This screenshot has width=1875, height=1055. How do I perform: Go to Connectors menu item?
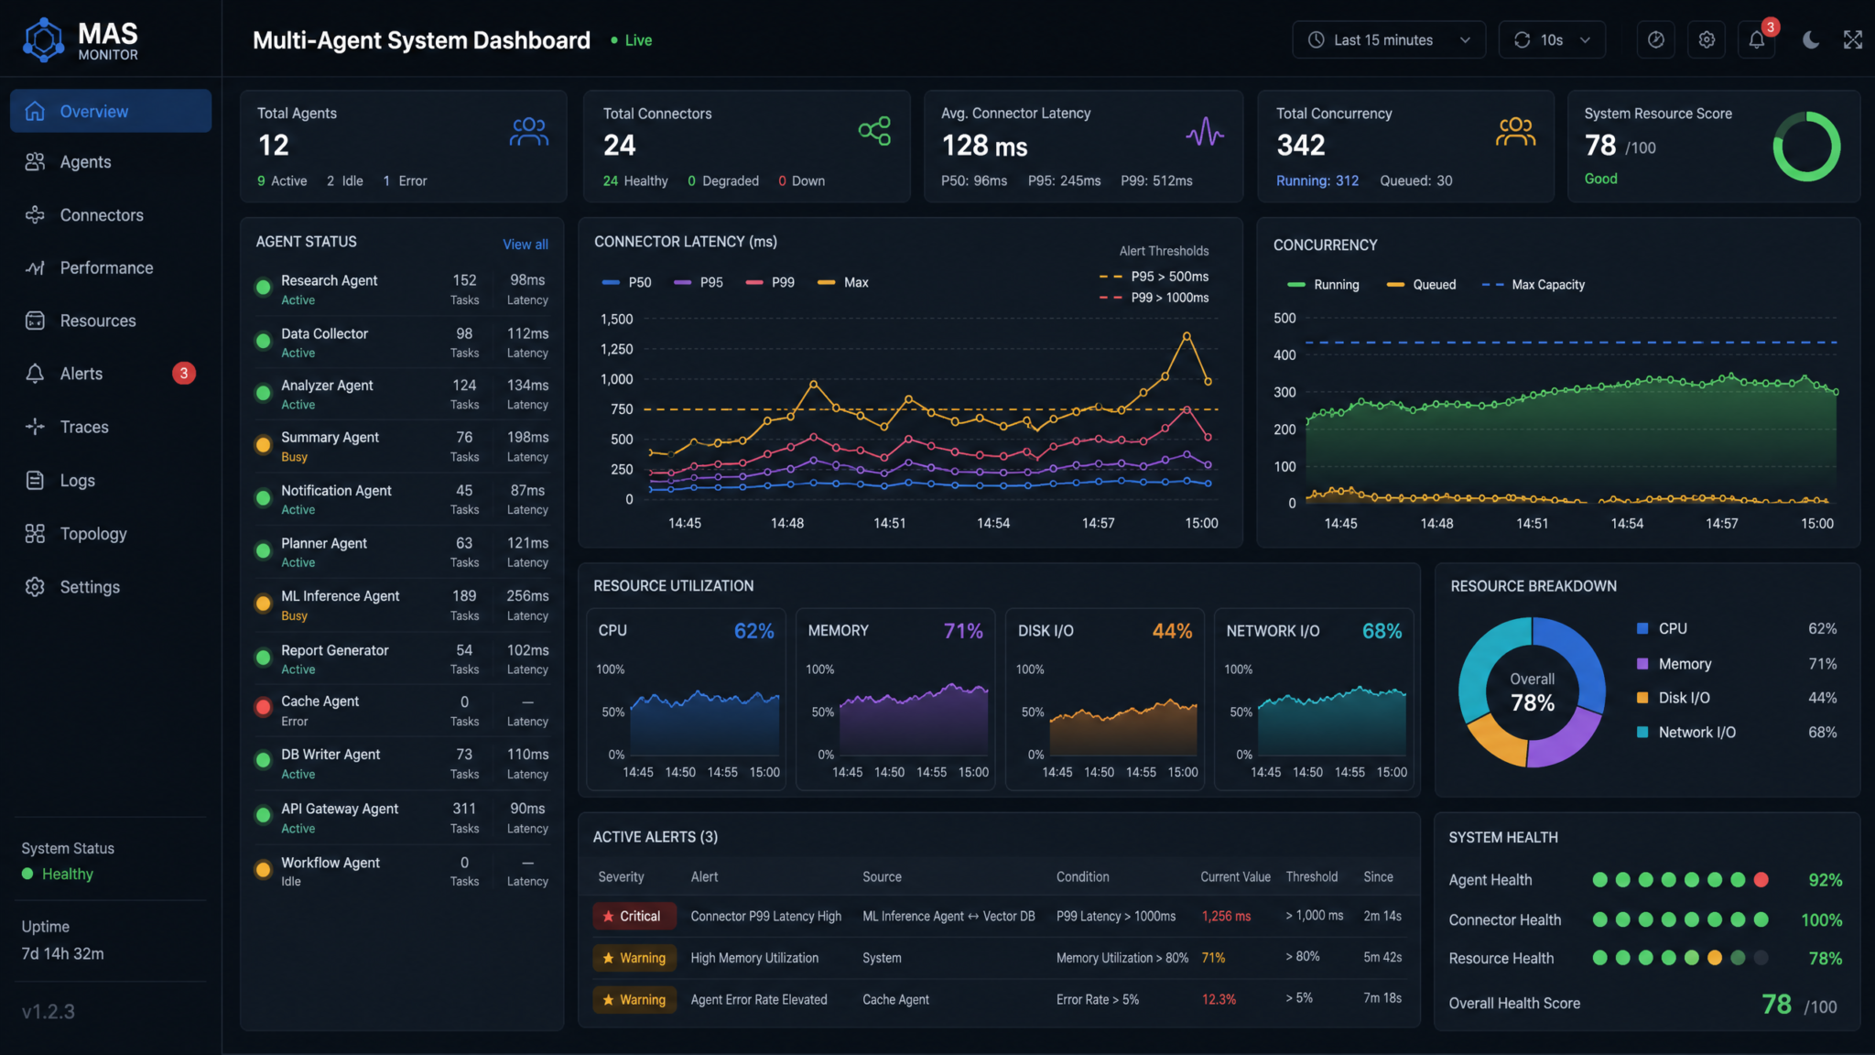tap(111, 215)
